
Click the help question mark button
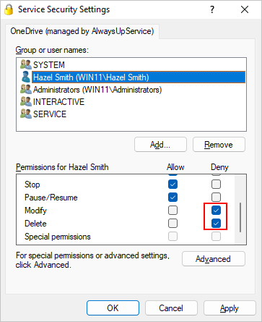tap(212, 9)
